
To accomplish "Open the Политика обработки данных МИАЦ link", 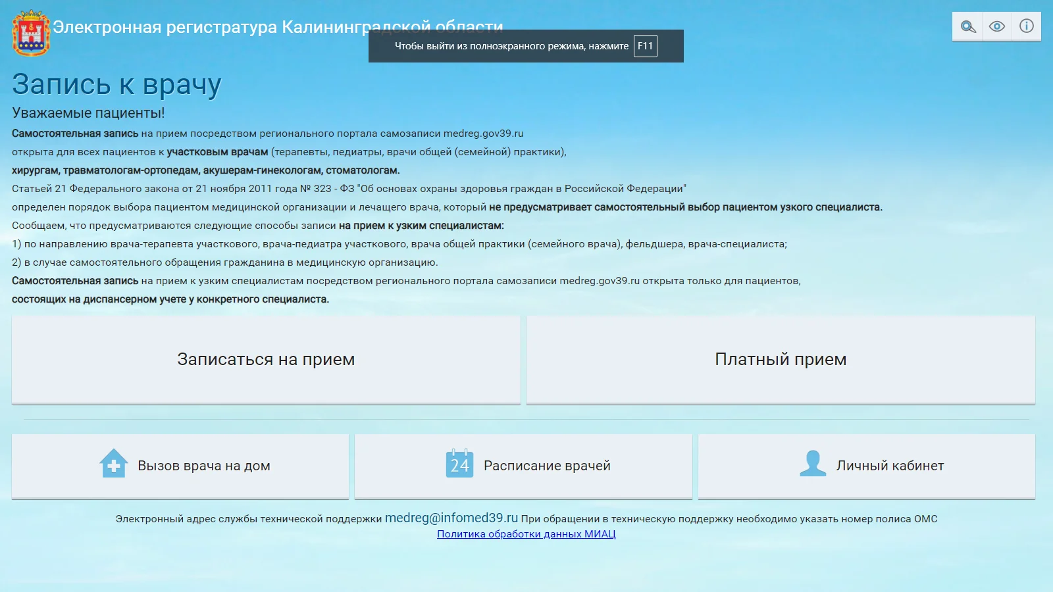I will tap(526, 534).
